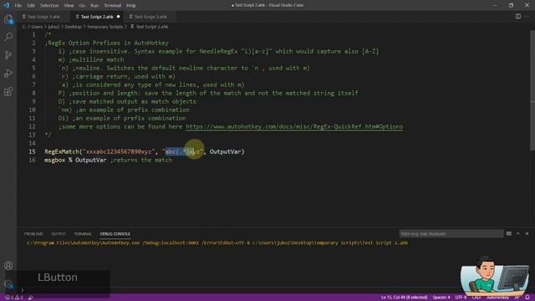The width and height of the screenshot is (535, 301).
Task: Click the ';returns the match' comment
Action: point(141,160)
